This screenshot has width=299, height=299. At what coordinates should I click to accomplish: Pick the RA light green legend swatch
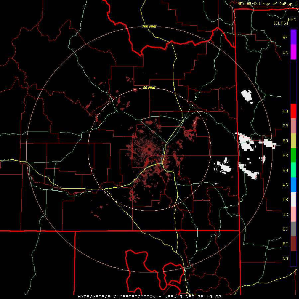tap(293, 170)
